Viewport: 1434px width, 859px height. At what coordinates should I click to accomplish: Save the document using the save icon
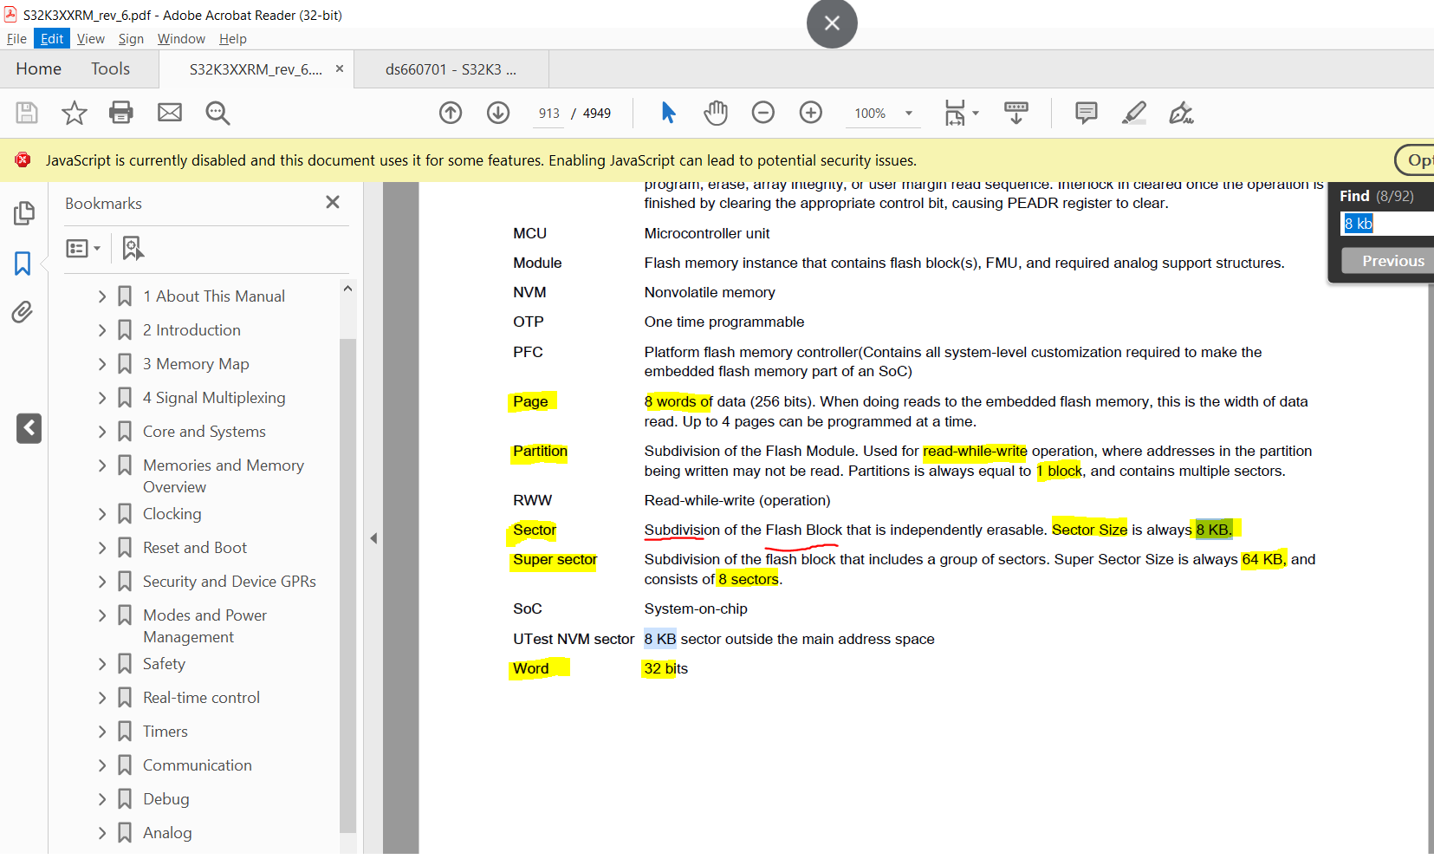click(x=26, y=113)
